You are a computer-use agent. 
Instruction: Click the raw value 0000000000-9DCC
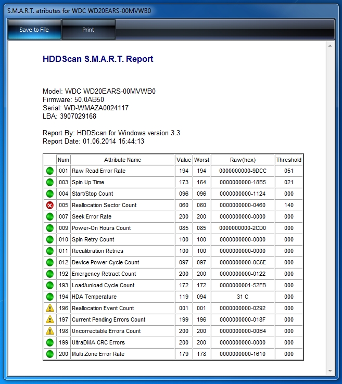243,171
